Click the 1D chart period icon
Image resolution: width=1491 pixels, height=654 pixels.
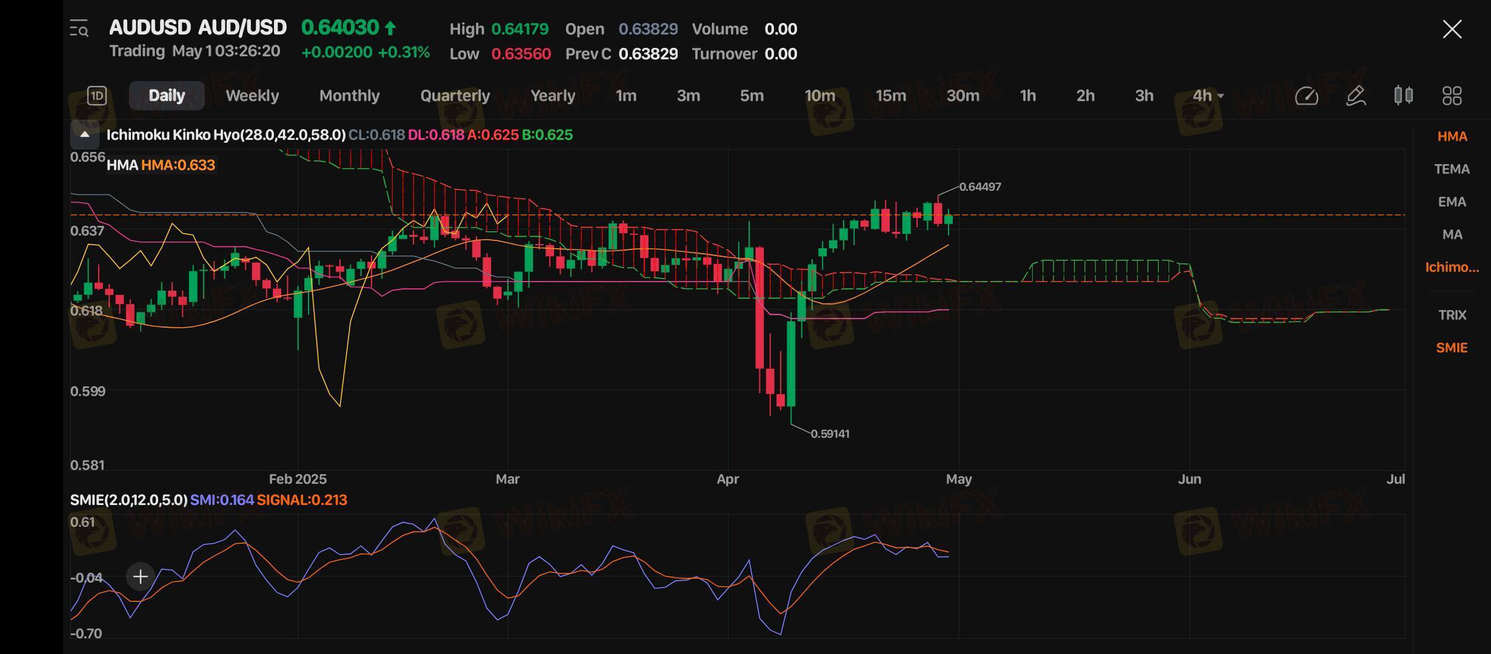point(97,96)
